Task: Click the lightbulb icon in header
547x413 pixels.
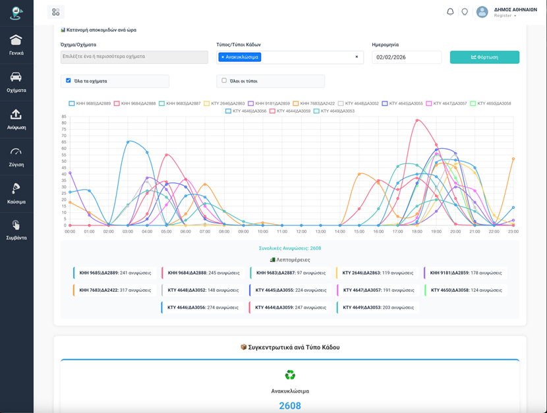Action: coord(465,12)
